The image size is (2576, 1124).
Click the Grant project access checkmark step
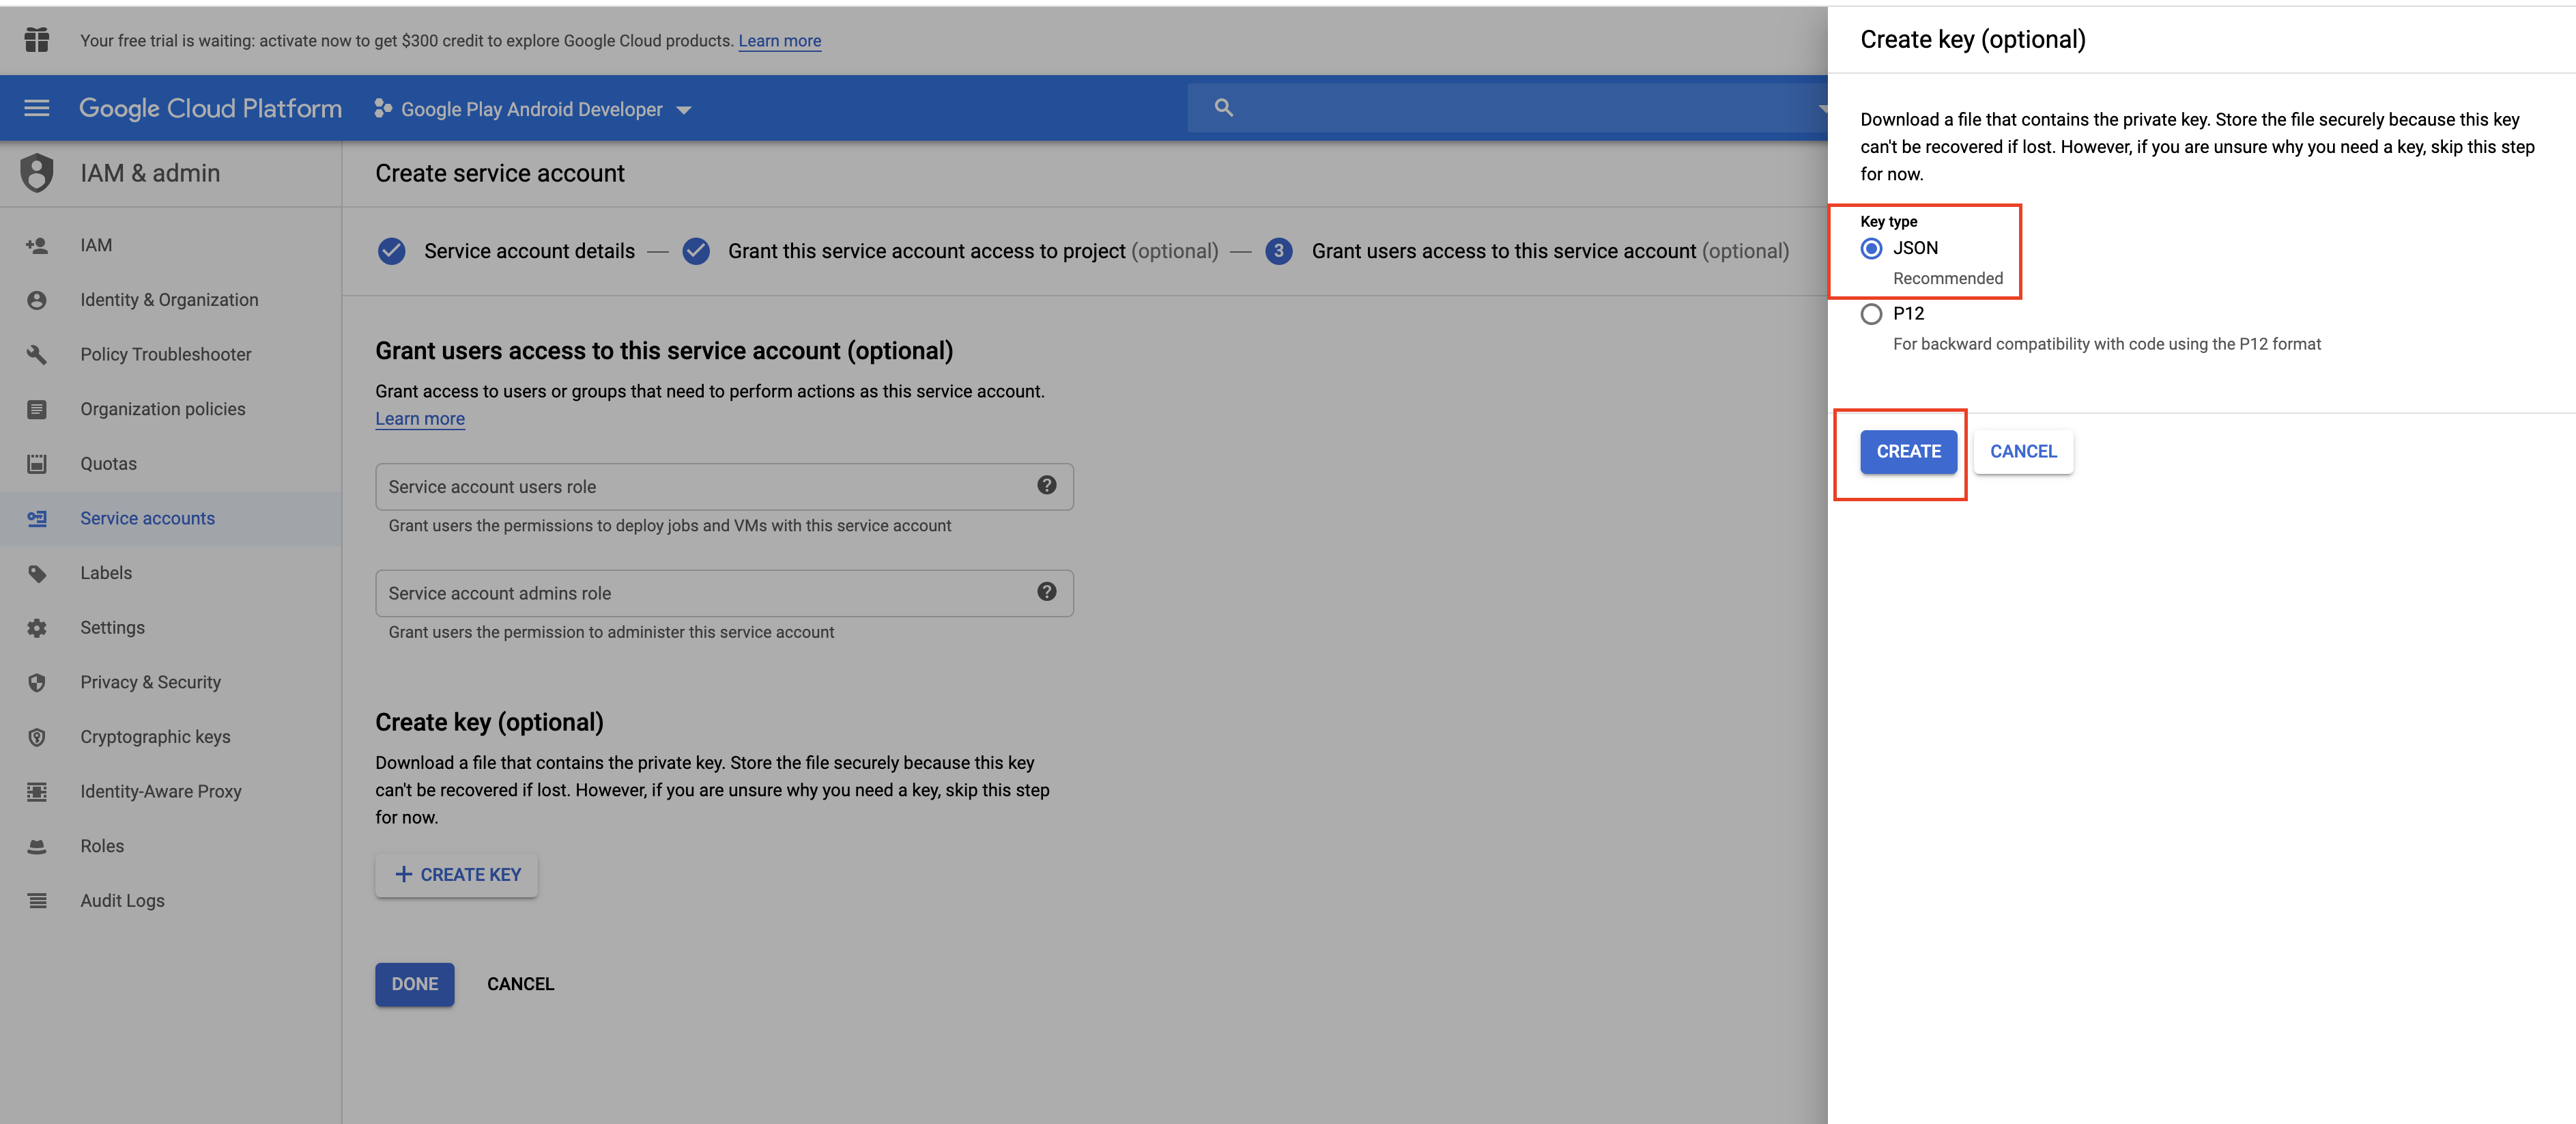point(696,251)
